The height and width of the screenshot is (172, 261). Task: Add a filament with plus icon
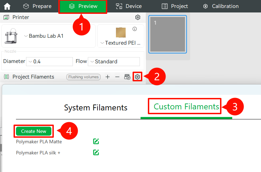coord(108,77)
